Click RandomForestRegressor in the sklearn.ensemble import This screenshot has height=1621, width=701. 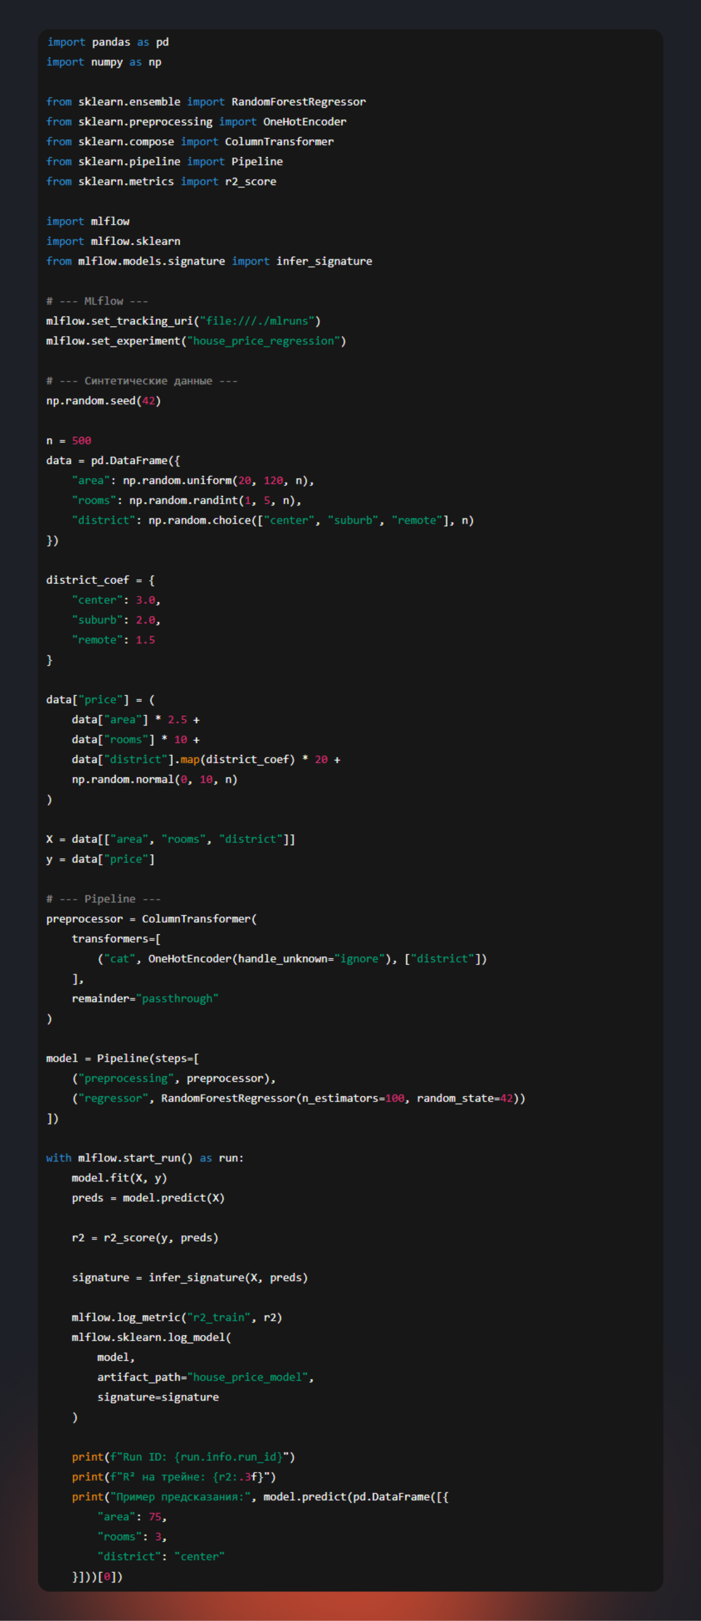click(298, 102)
